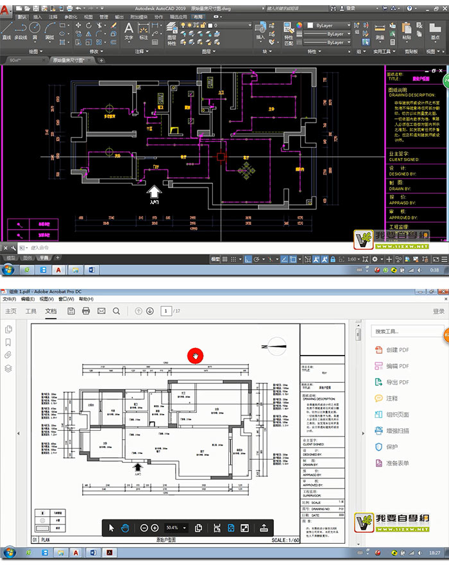Open the 文件(F) menu in Acrobat
This screenshot has width=449, height=565.
[10, 299]
